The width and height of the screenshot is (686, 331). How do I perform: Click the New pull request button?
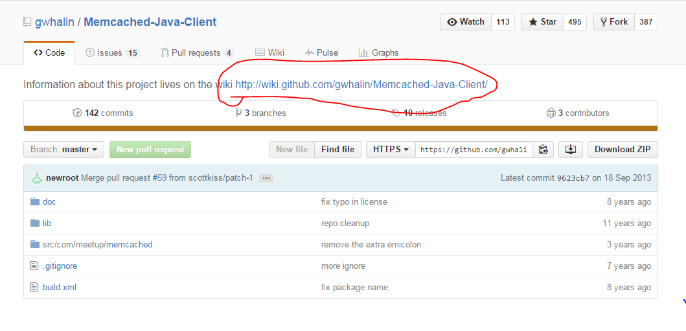pyautogui.click(x=150, y=150)
